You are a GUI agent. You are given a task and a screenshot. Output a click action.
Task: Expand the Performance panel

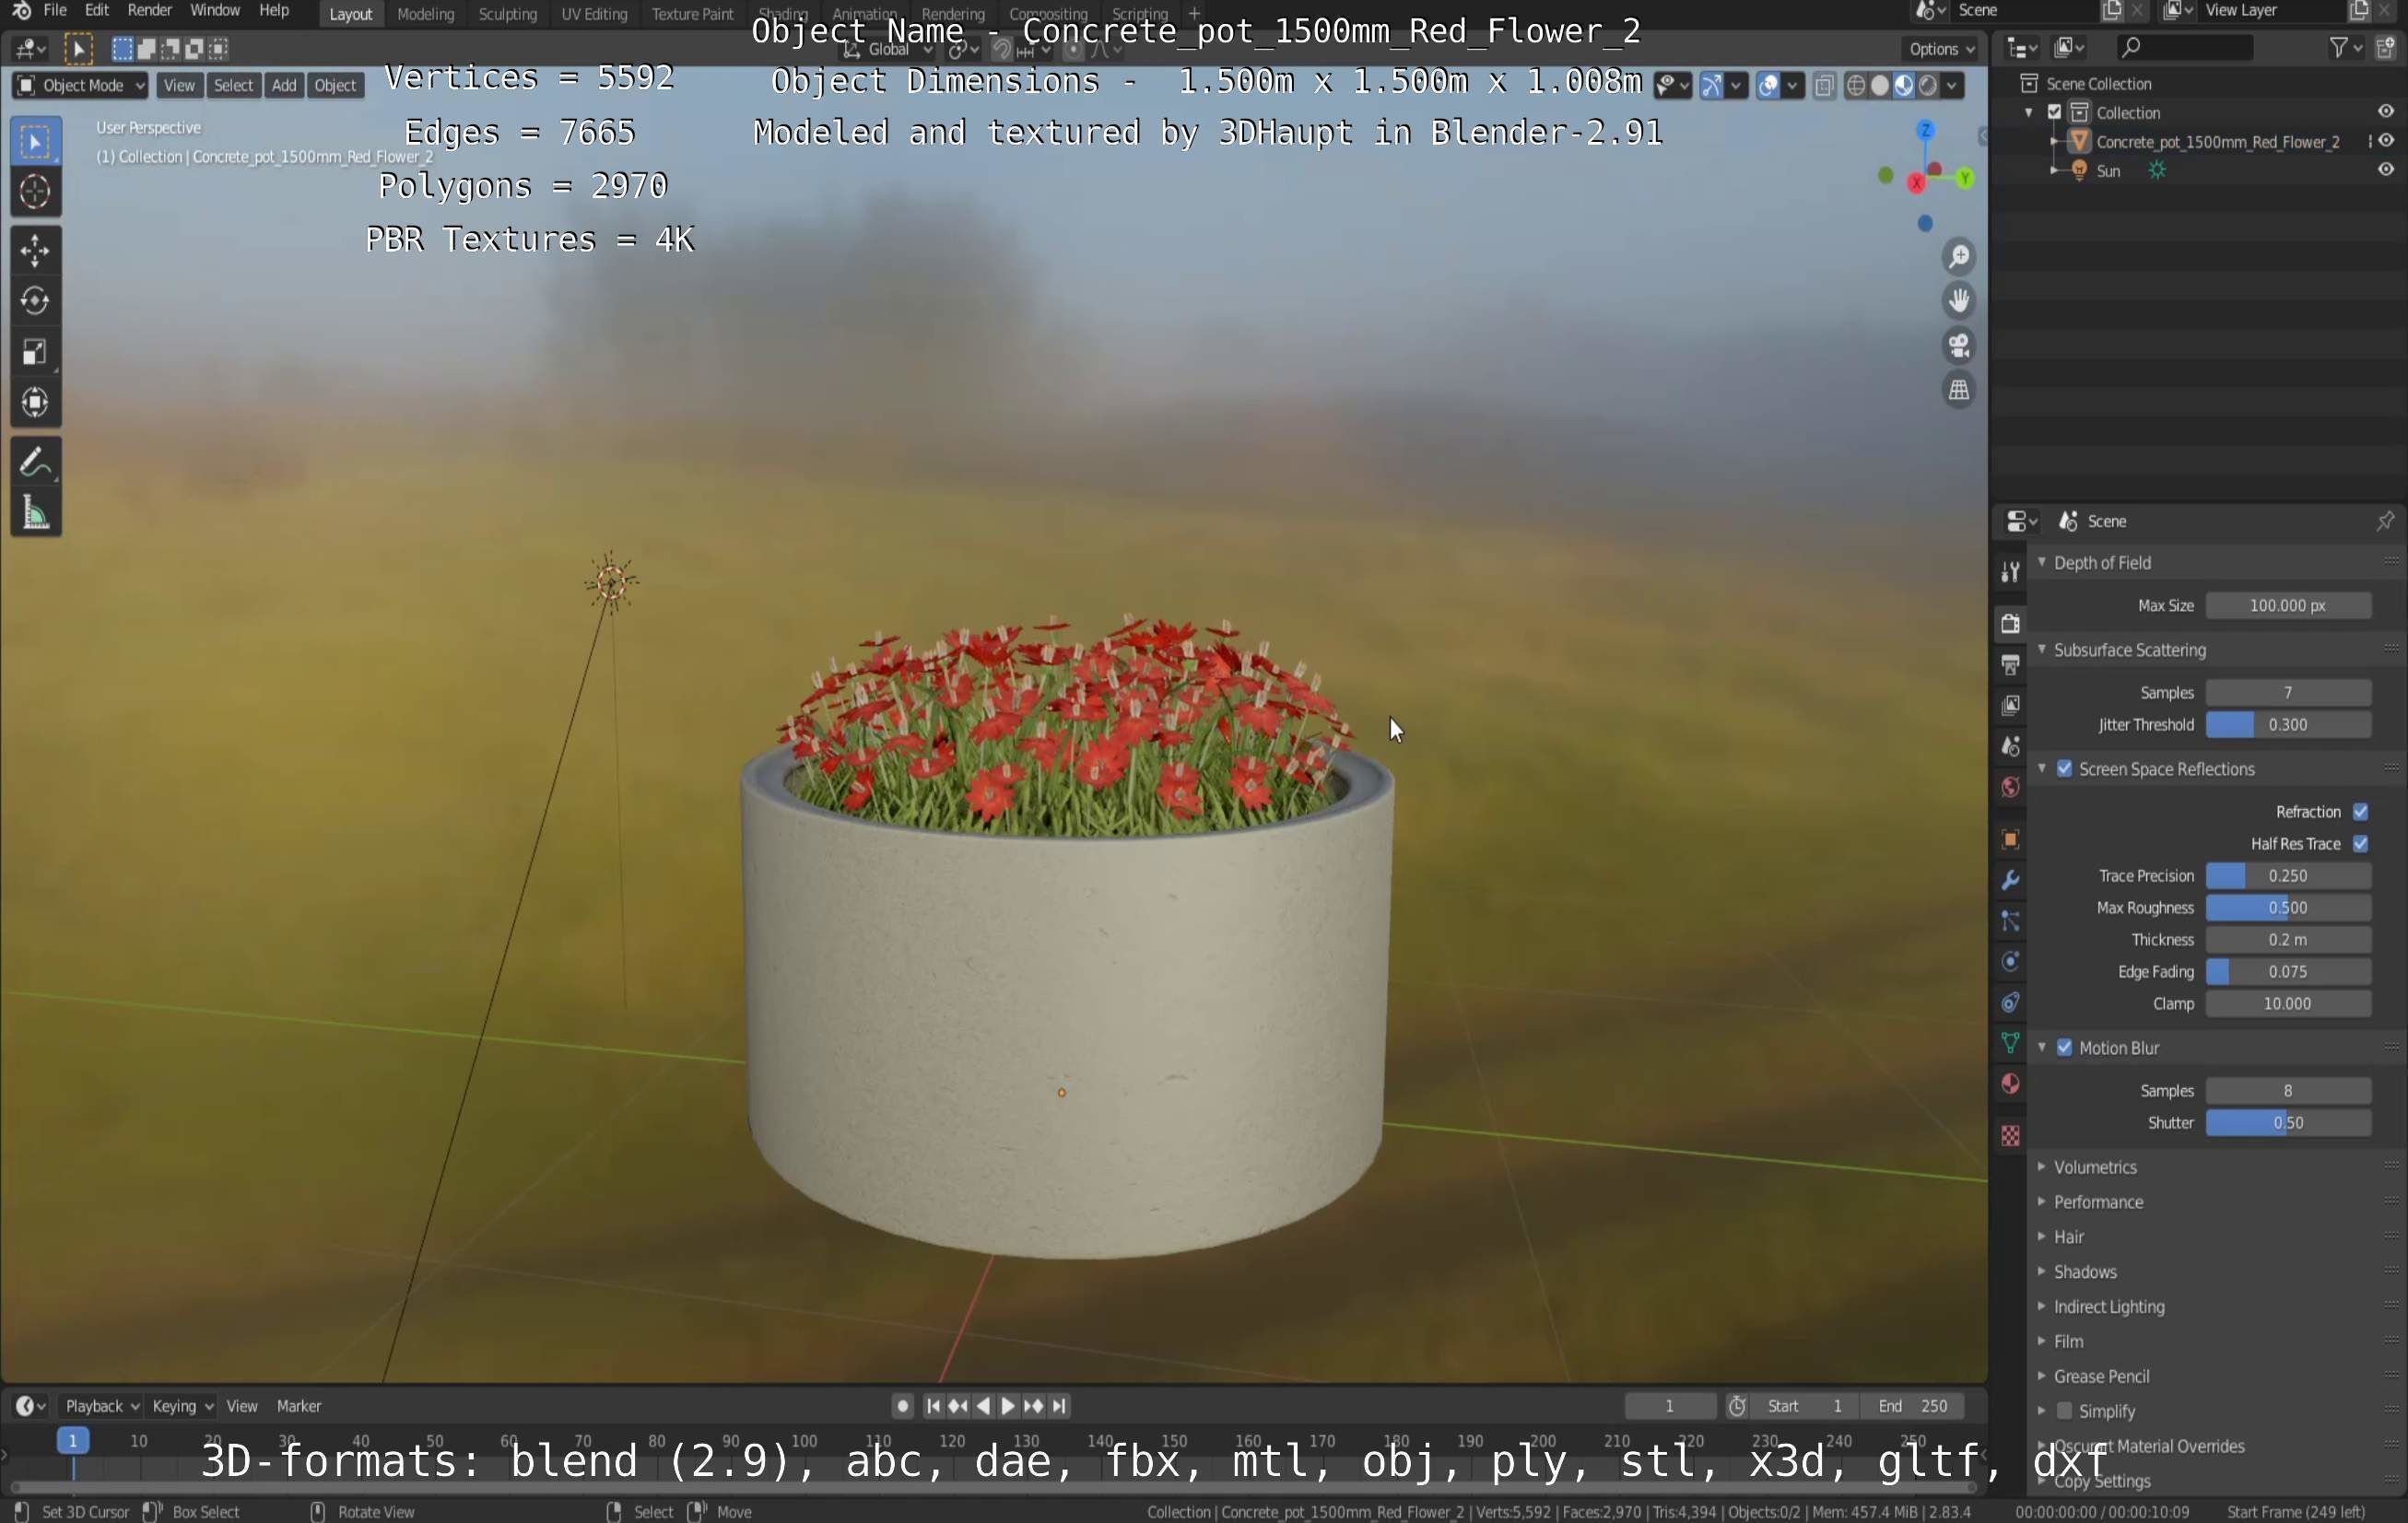[x=2097, y=1202]
